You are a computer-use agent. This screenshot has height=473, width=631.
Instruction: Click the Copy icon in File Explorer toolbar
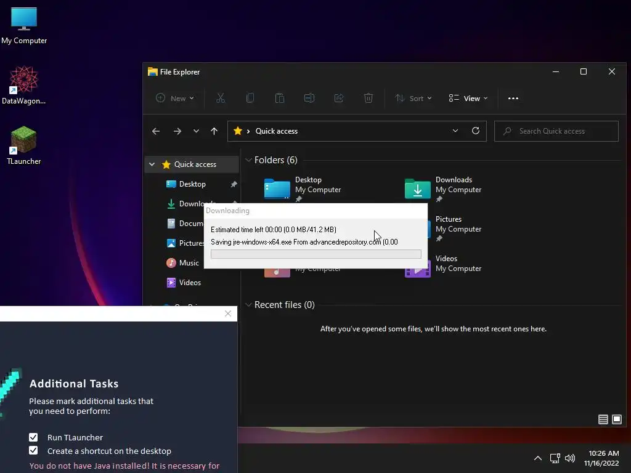click(x=250, y=98)
